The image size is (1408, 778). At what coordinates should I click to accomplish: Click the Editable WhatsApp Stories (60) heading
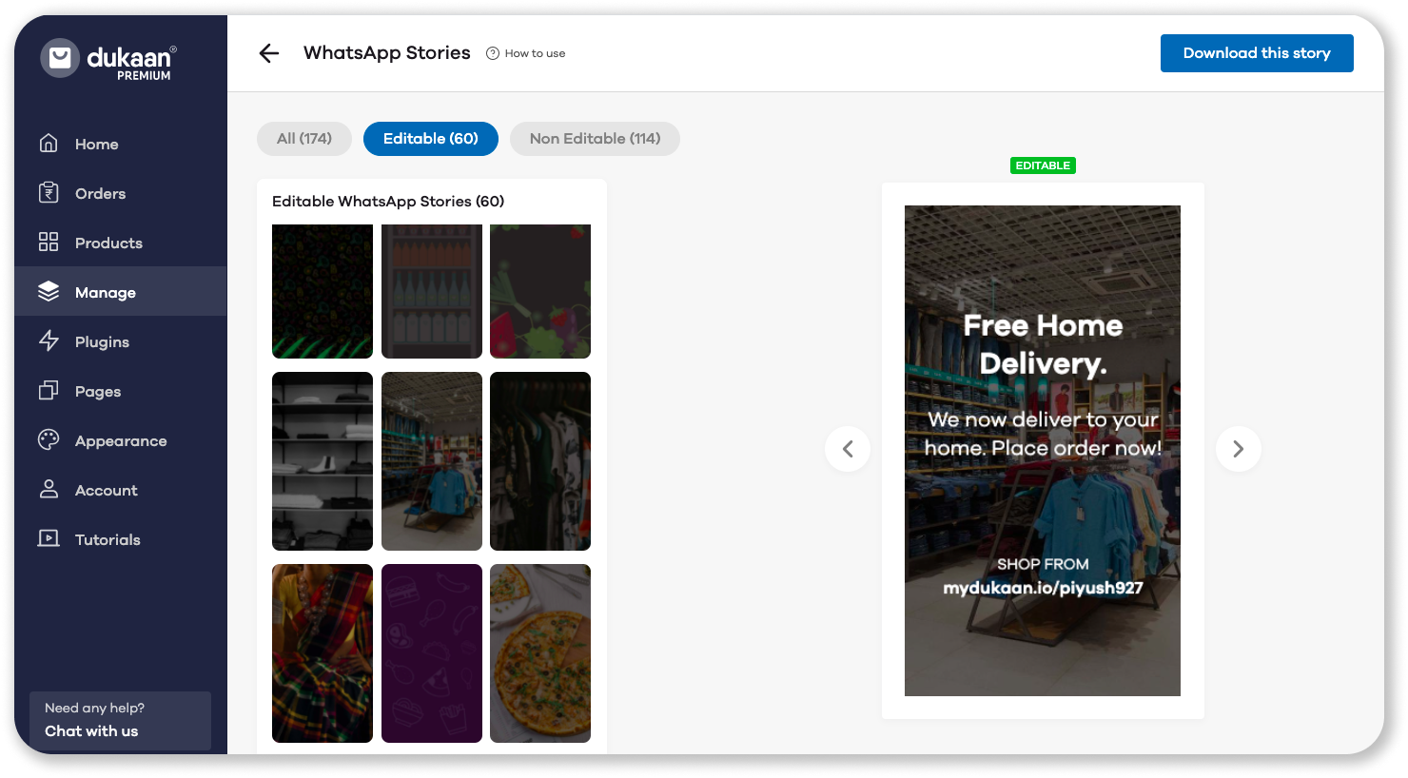click(388, 202)
